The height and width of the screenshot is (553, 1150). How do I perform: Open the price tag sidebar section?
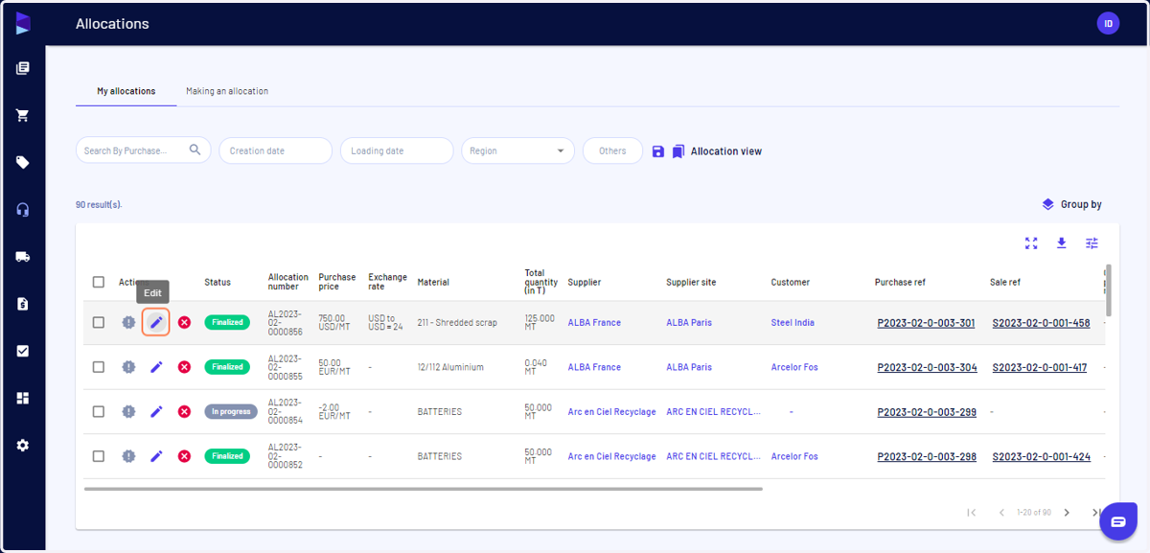(x=23, y=162)
